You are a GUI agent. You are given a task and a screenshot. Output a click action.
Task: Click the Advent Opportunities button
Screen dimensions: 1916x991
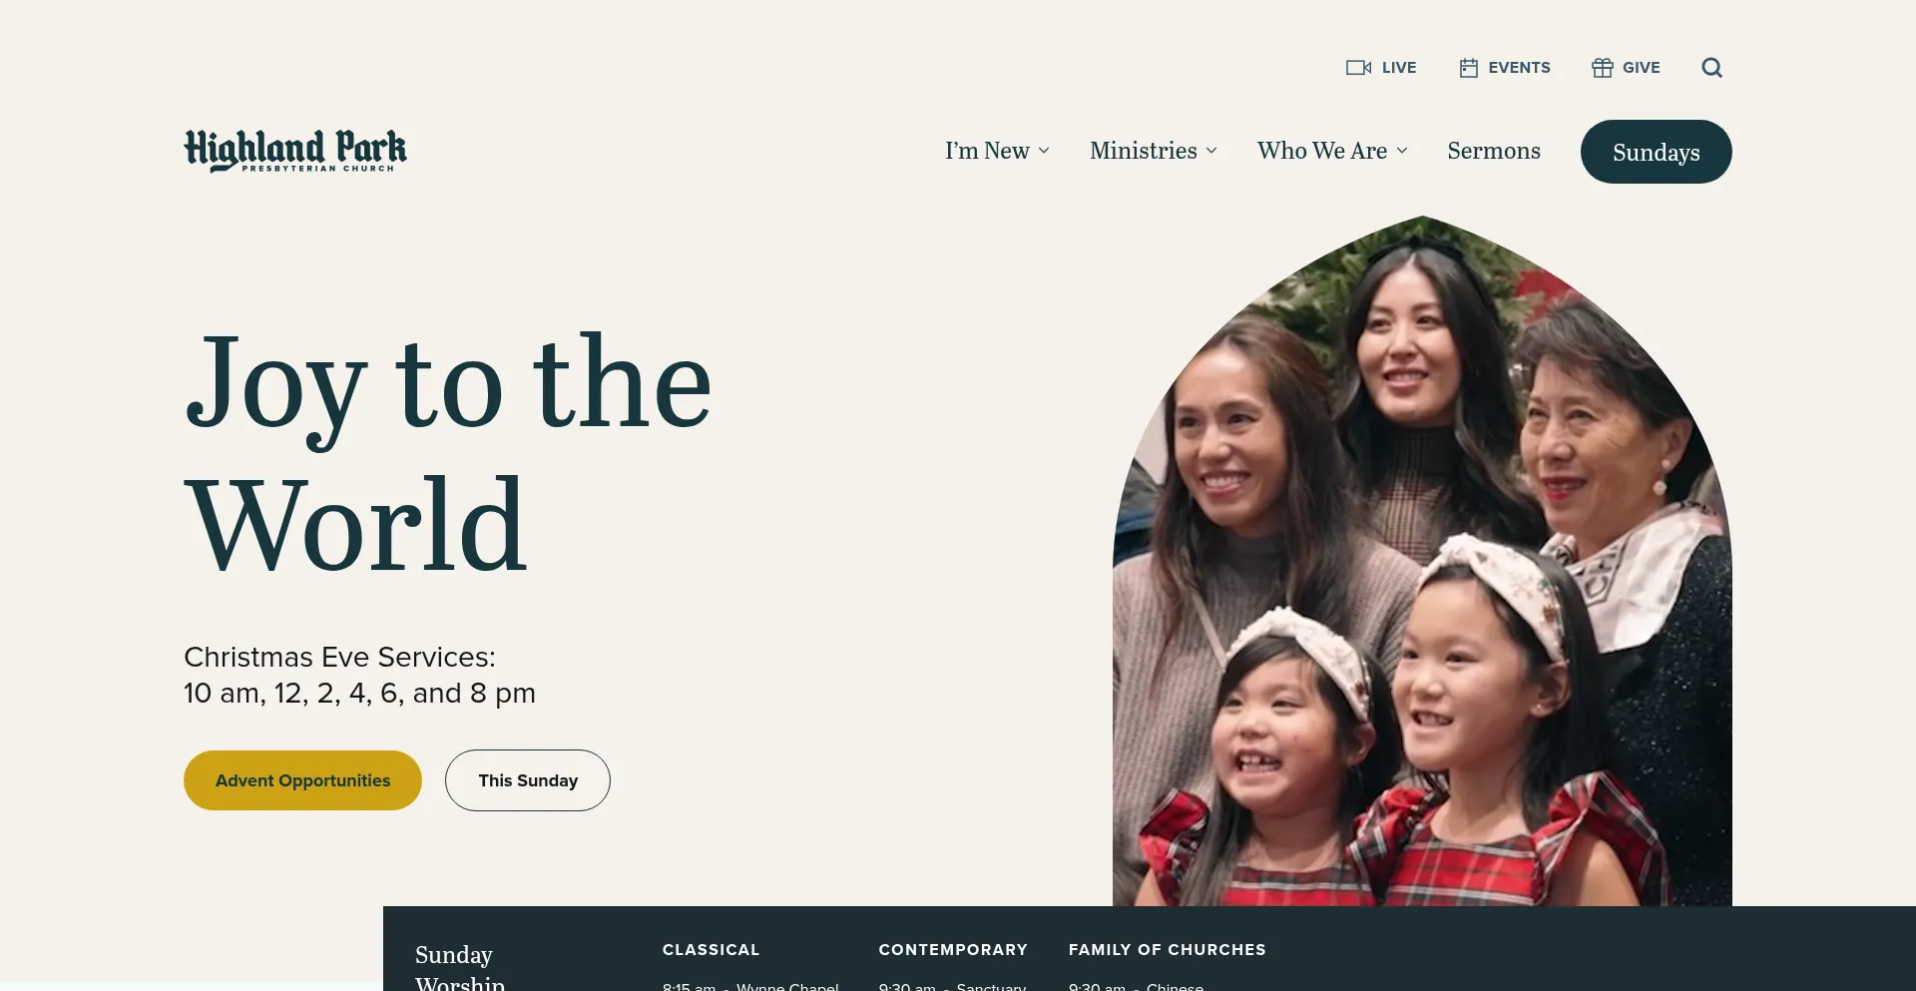point(302,780)
